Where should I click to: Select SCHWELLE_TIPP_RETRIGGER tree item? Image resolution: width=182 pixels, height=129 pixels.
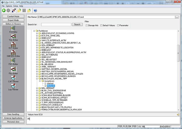(54, 100)
